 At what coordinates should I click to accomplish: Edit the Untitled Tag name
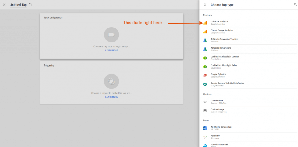(x=18, y=5)
